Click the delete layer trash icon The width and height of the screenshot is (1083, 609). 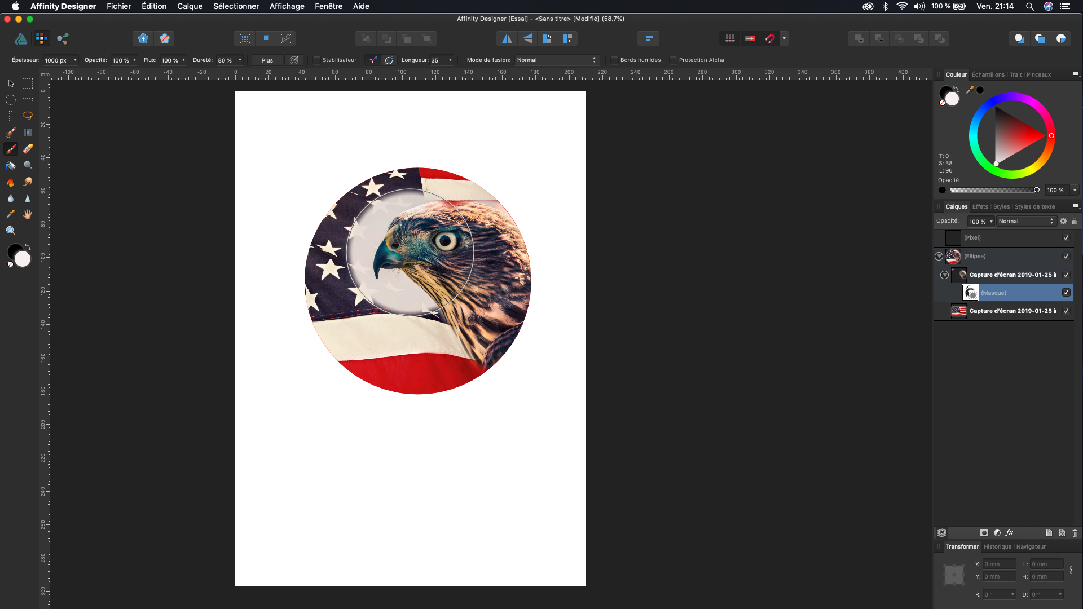tap(1075, 533)
